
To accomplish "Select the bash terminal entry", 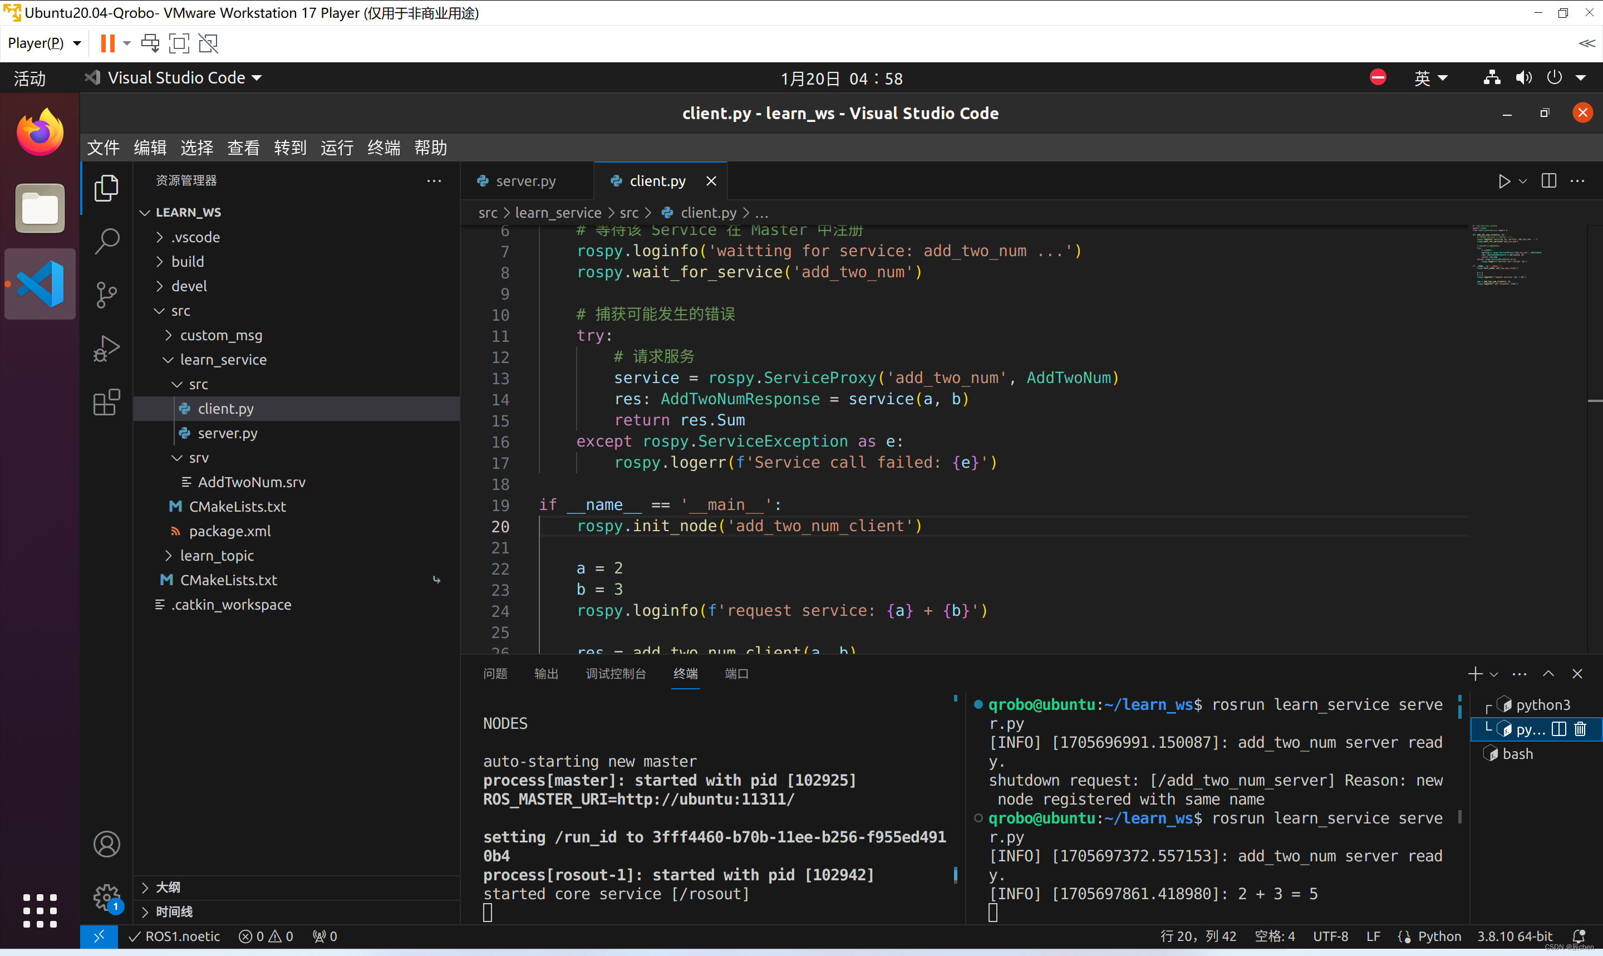I will (1517, 754).
